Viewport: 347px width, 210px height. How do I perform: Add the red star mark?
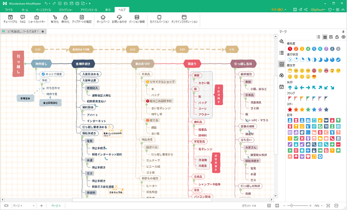(290, 109)
